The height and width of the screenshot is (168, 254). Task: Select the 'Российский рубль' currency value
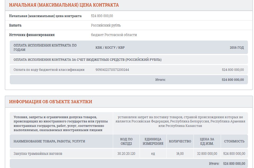tap(106, 26)
